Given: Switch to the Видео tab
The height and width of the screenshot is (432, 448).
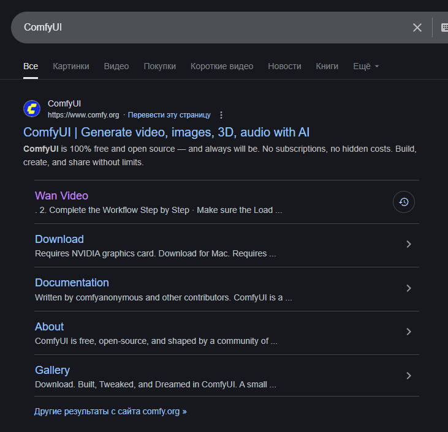Looking at the screenshot, I should (x=116, y=66).
